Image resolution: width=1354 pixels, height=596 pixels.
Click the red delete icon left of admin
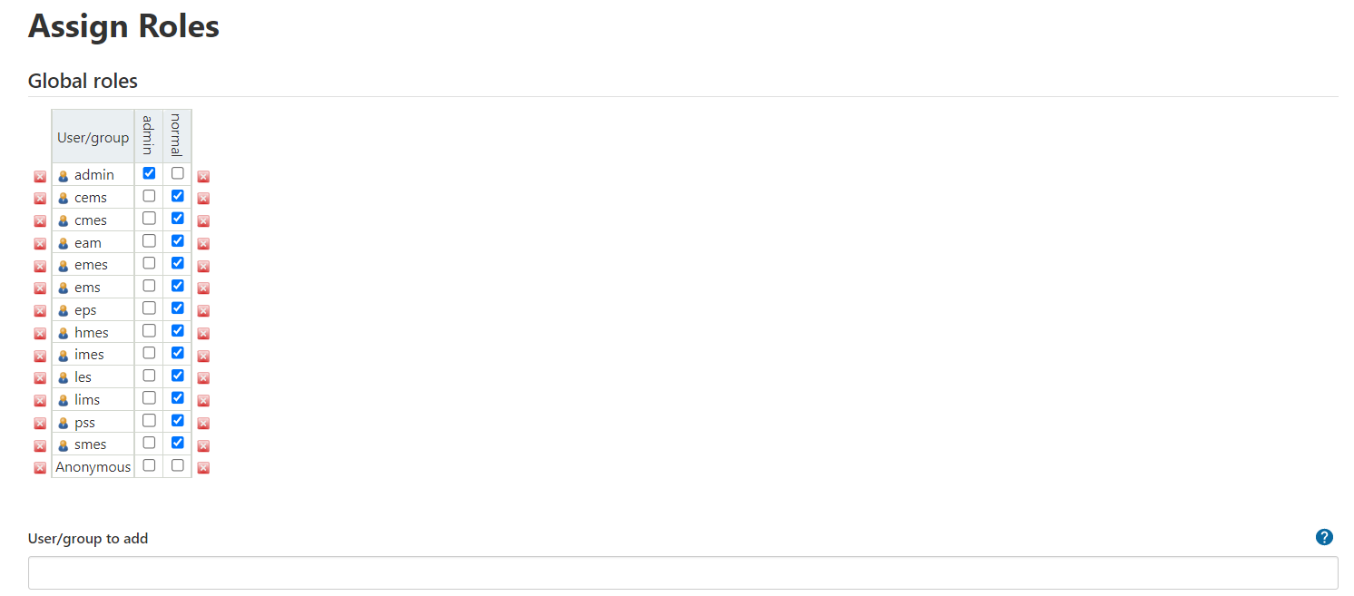[40, 177]
